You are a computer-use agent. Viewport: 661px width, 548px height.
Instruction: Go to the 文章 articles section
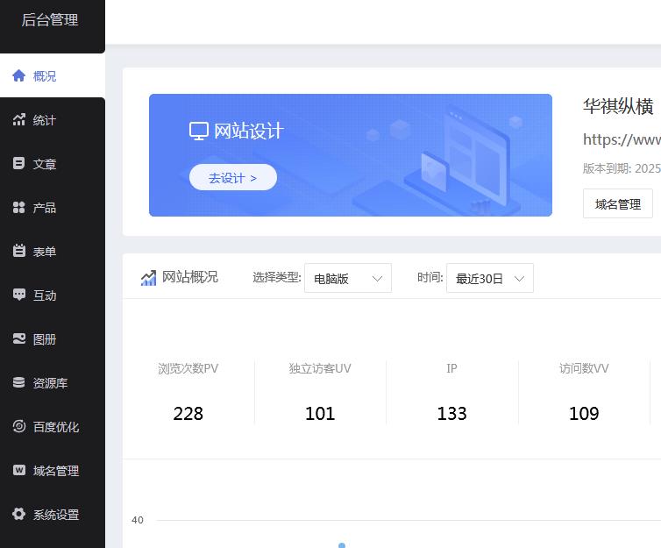[x=53, y=164]
